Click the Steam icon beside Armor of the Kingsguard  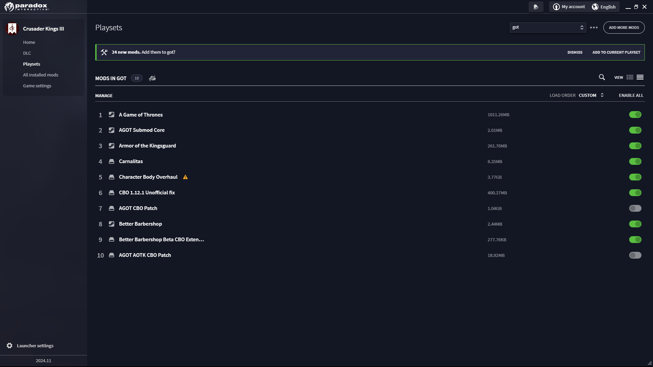[x=112, y=146]
